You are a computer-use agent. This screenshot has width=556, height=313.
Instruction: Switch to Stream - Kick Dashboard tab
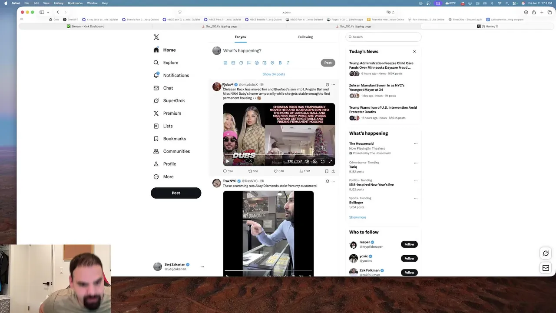pyautogui.click(x=86, y=27)
